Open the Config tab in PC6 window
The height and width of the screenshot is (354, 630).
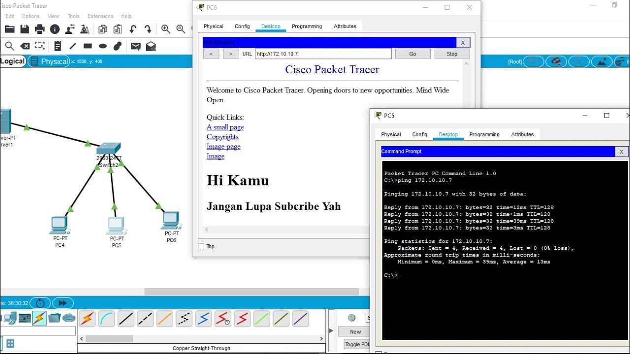(242, 27)
